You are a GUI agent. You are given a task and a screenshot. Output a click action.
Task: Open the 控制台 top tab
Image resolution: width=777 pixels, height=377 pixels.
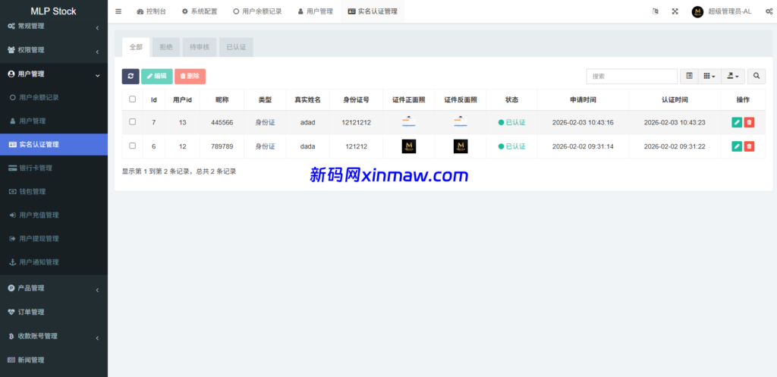pos(151,11)
